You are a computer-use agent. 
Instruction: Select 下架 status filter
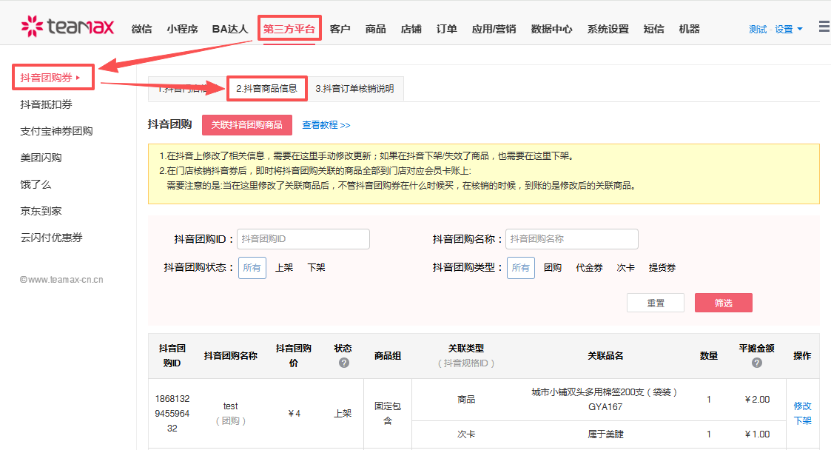coord(317,268)
